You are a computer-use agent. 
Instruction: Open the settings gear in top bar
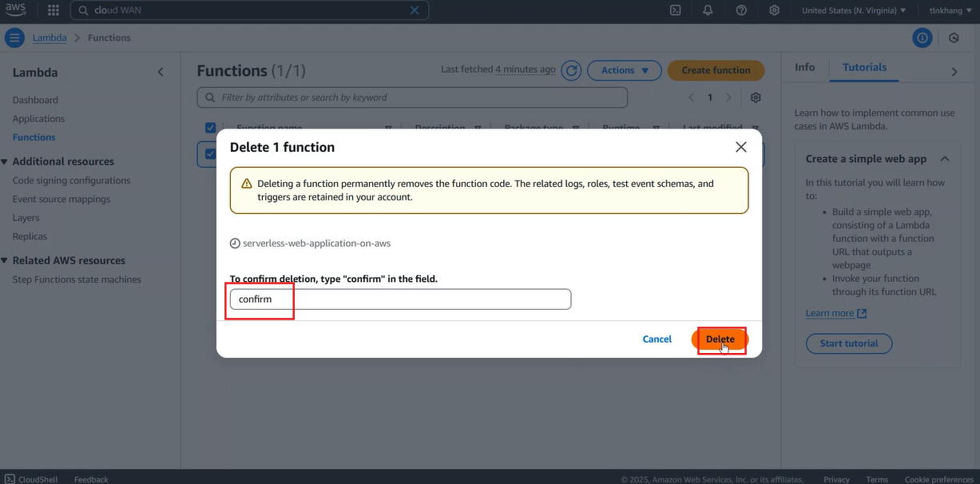coord(774,10)
